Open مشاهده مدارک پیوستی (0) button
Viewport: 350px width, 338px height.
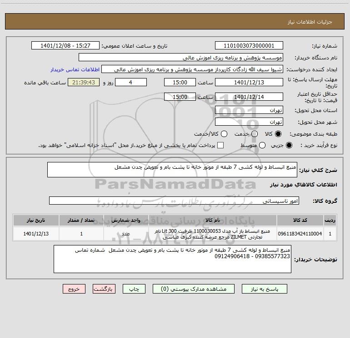[194, 289]
